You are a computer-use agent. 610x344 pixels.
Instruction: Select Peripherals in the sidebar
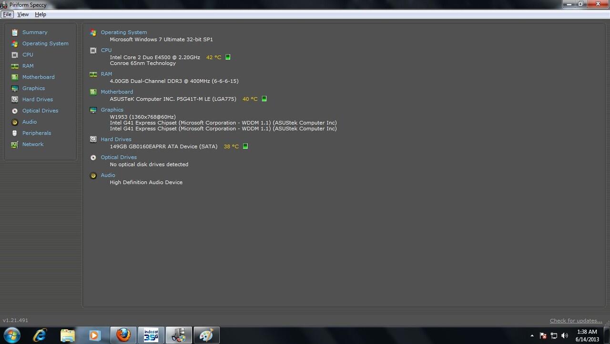tap(37, 133)
